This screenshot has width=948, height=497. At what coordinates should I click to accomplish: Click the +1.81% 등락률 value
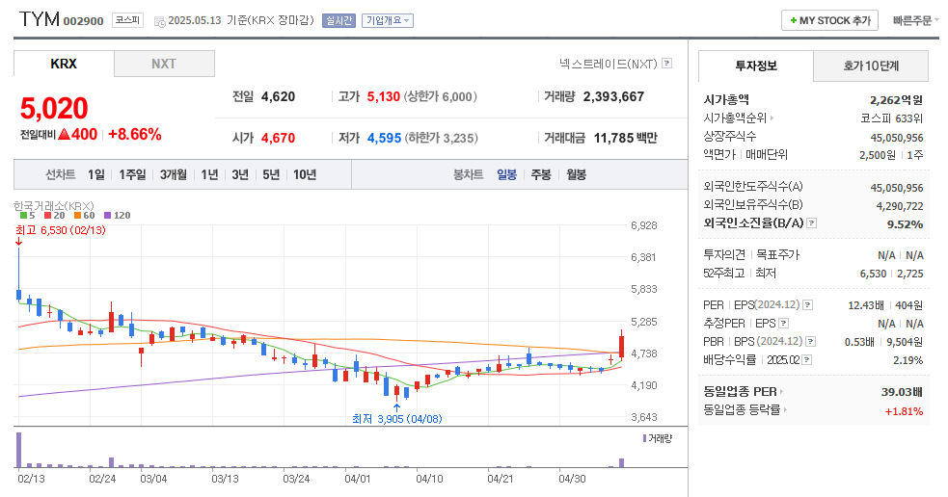[x=904, y=411]
